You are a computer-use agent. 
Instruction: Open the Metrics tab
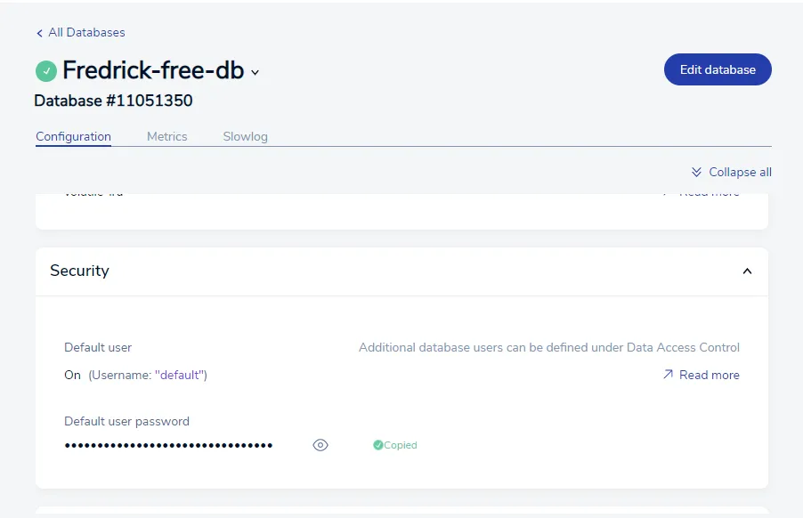166,136
